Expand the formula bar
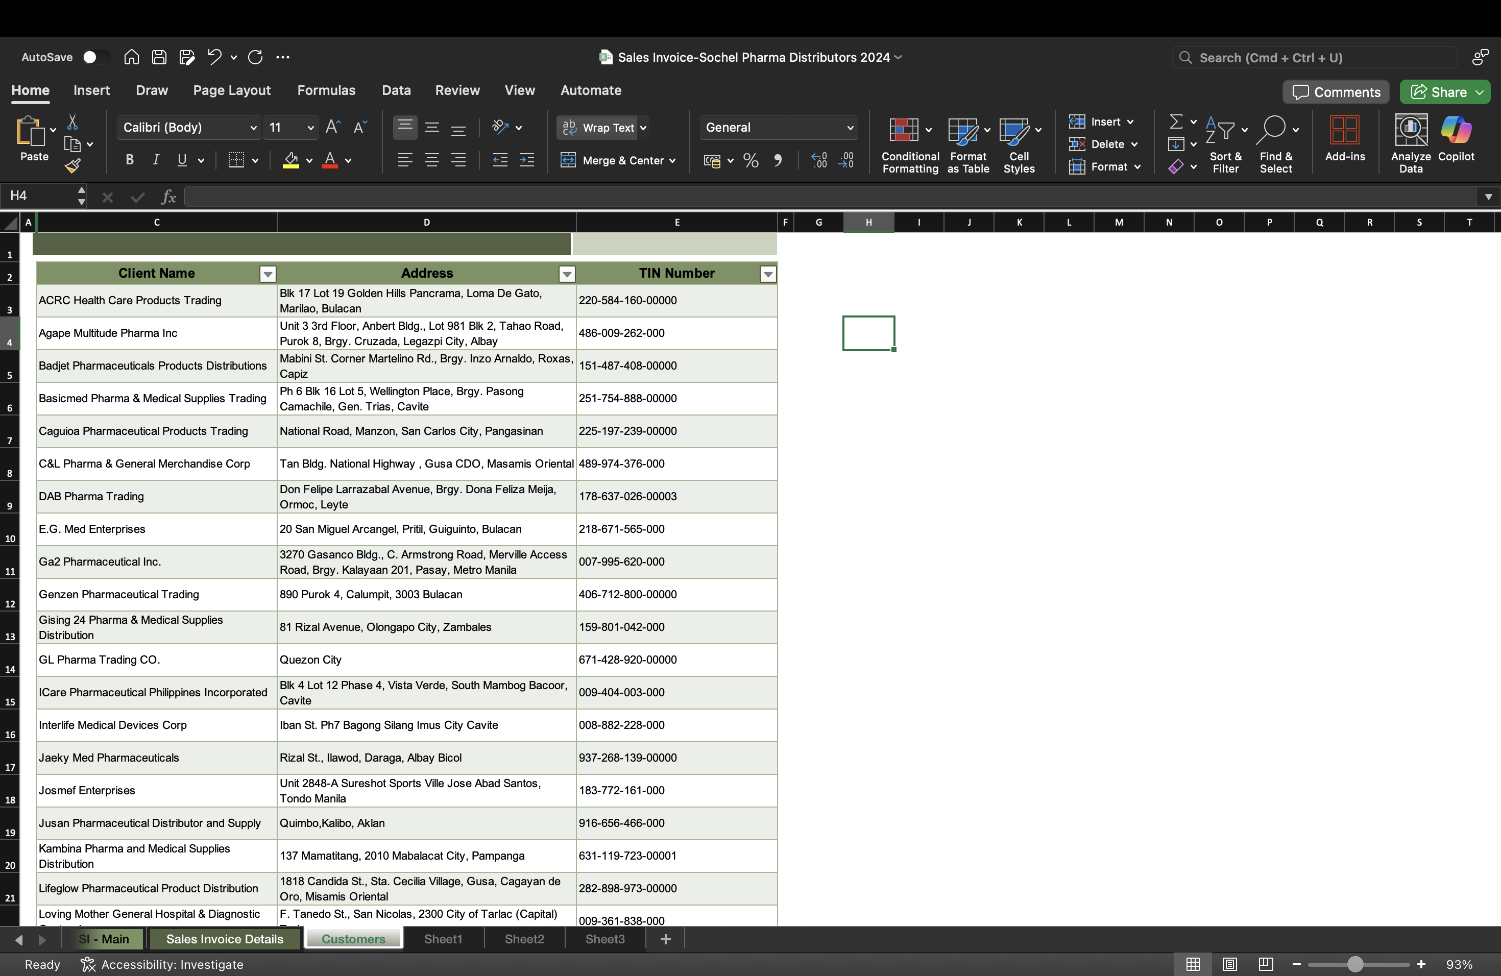This screenshot has width=1501, height=976. click(1488, 197)
